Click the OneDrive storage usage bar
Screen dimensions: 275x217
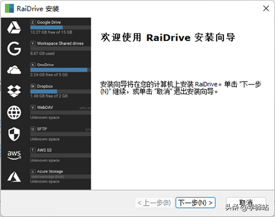[x=61, y=70]
